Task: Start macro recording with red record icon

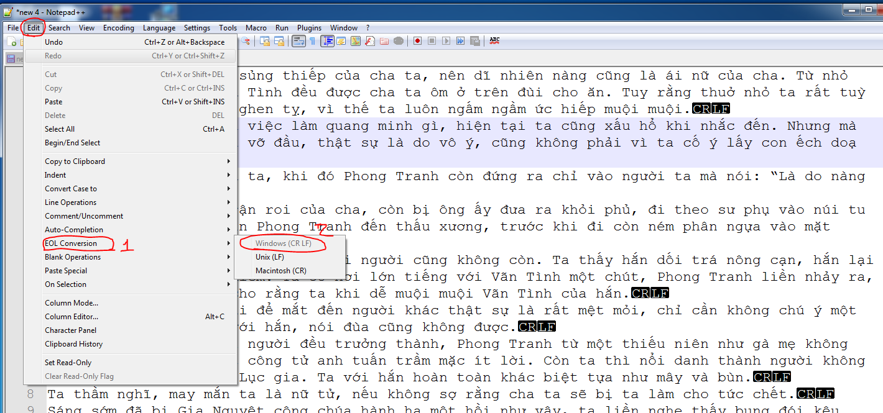Action: click(417, 41)
